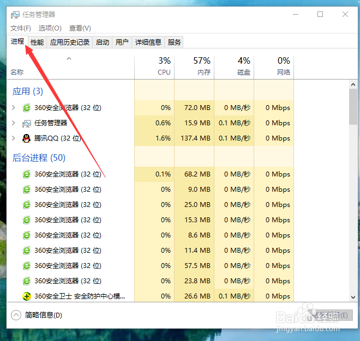Click the 360 browser icon in the 8.6 MB row
The image size is (360, 341).
pos(27,235)
